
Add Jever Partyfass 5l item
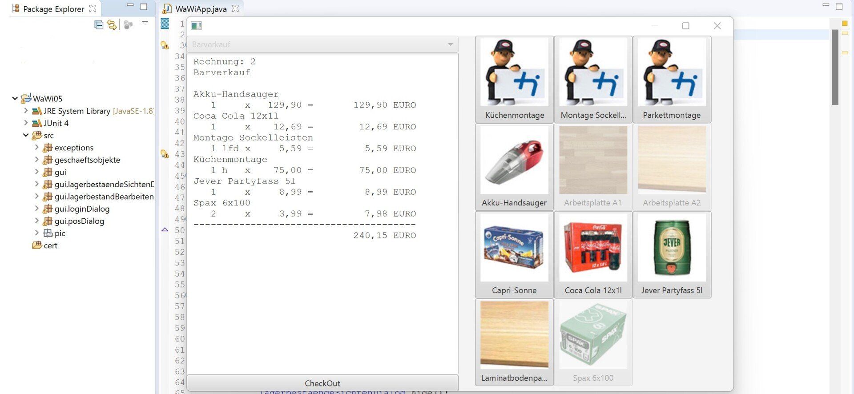[x=672, y=254]
